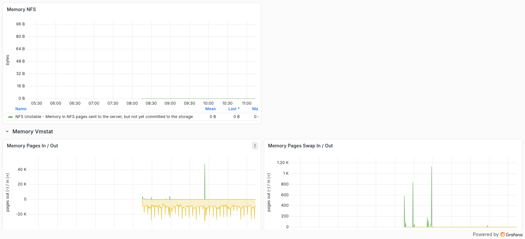Sort legend by Name column
This screenshot has width=525, height=239.
pos(21,109)
